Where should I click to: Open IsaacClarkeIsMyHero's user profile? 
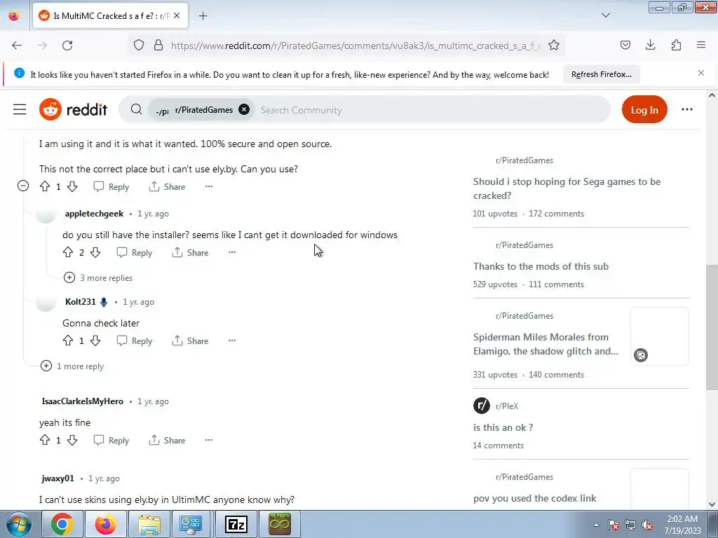83,401
